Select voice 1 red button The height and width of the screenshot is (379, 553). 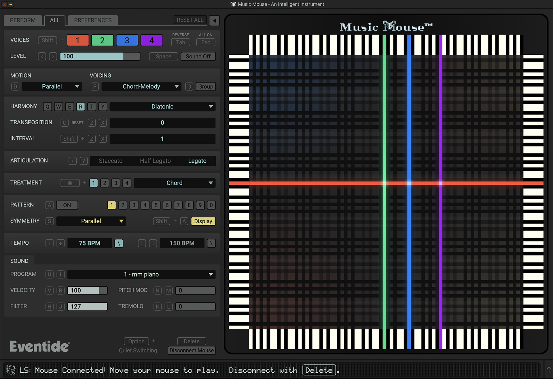pos(77,40)
